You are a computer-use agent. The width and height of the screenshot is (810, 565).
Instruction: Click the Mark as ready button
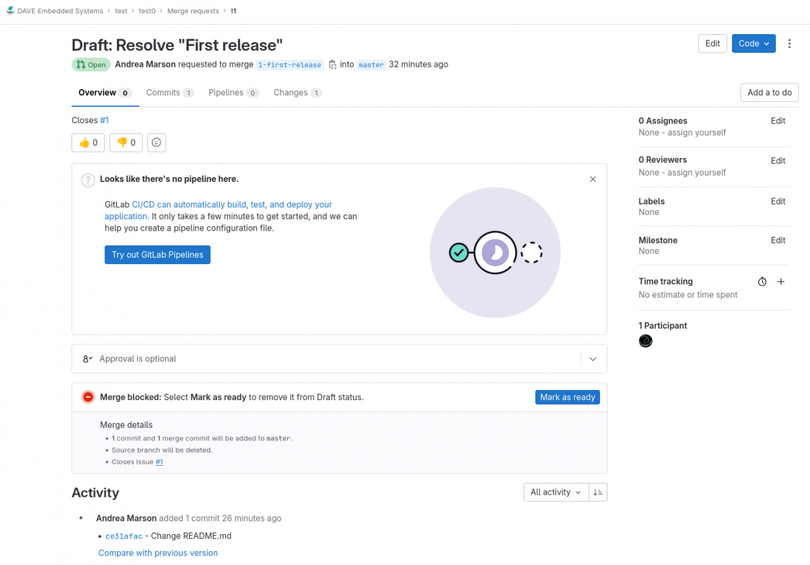(x=567, y=398)
